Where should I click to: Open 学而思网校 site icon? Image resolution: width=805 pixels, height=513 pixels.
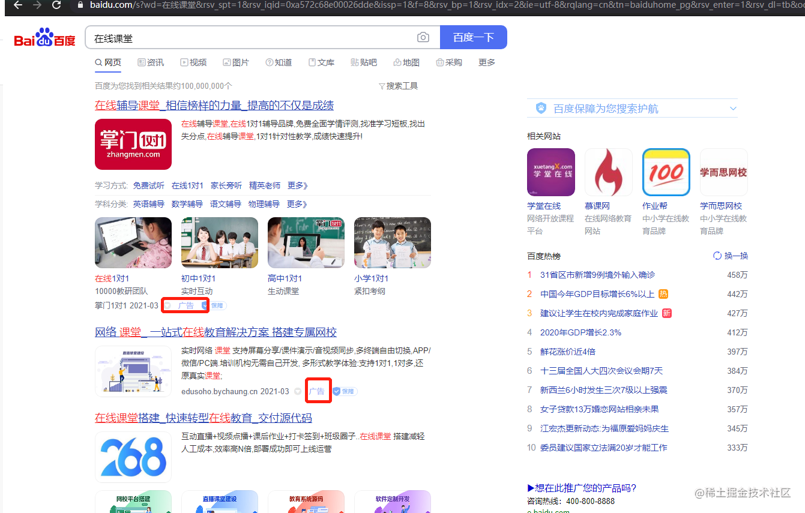click(724, 172)
